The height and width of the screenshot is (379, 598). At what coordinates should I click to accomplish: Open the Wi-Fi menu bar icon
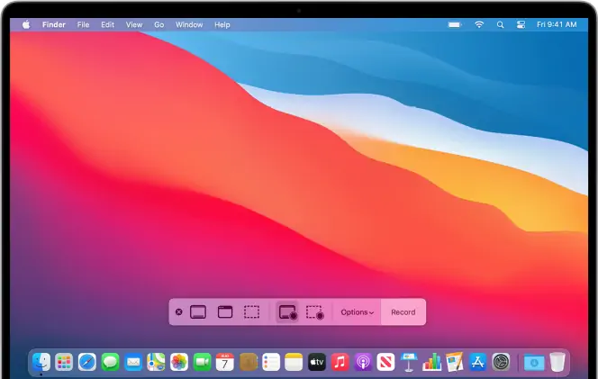479,25
